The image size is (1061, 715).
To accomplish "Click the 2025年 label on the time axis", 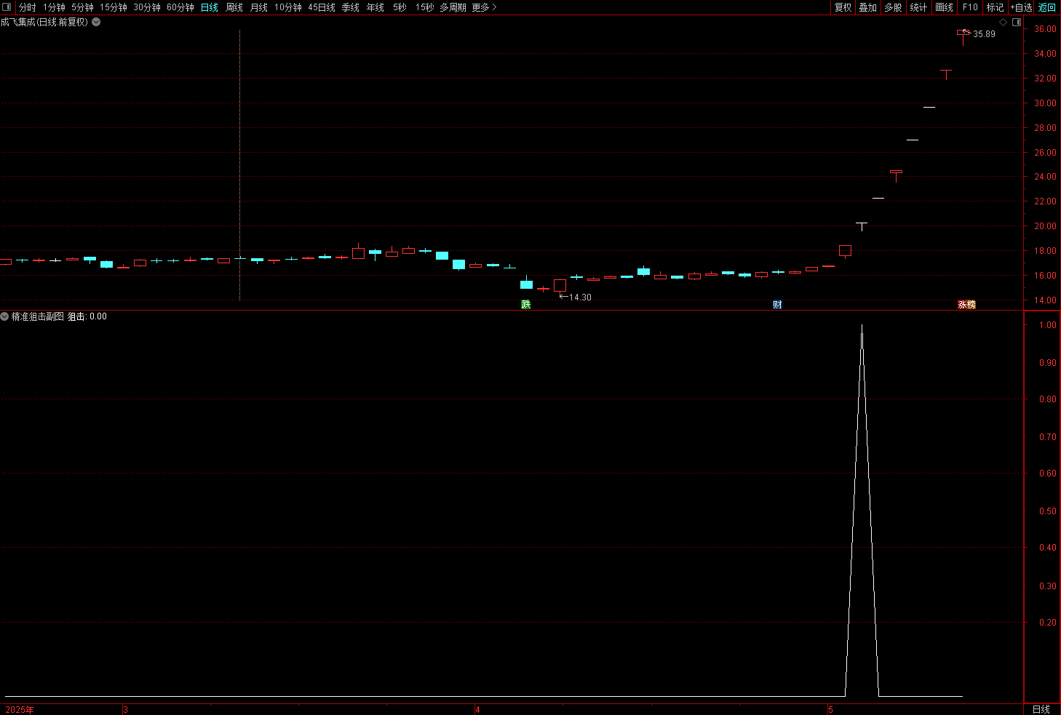I will coord(20,710).
